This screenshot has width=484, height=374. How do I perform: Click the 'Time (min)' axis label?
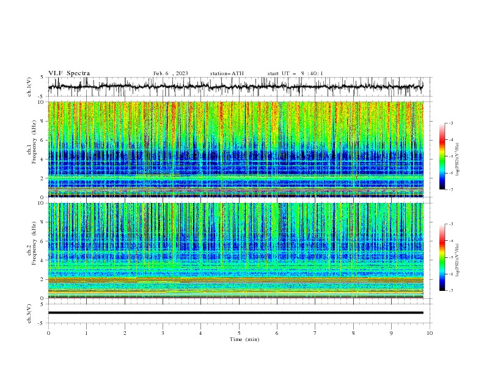point(244,339)
